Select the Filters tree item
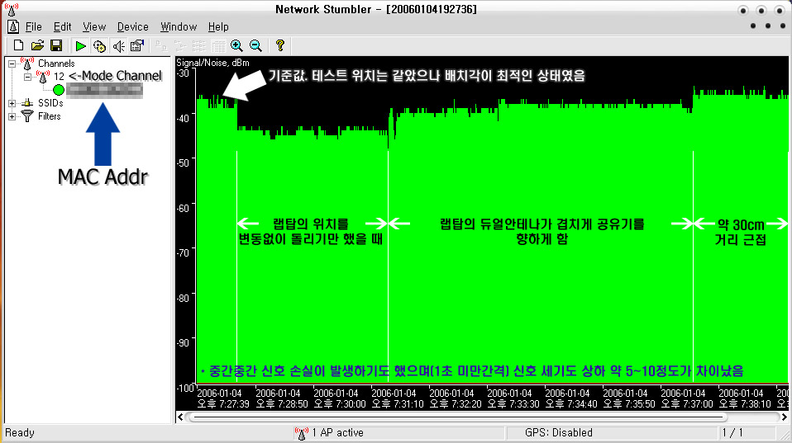This screenshot has height=443, width=792. [49, 116]
